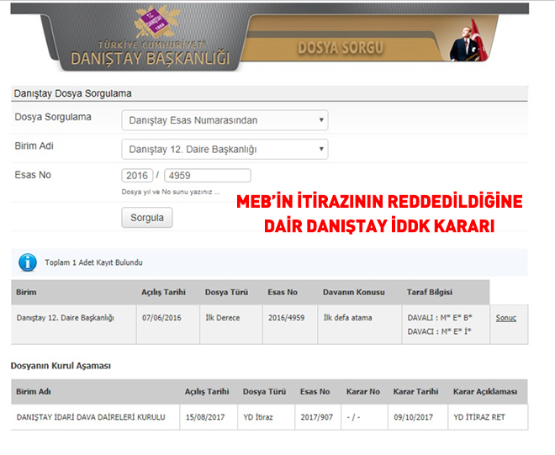This screenshot has width=555, height=455.
Task: Click the Esas No number field showing 4959
Action: (x=208, y=175)
